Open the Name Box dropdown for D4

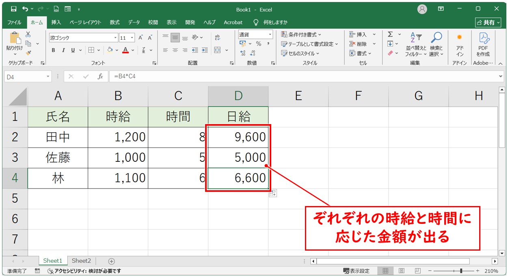click(x=48, y=76)
